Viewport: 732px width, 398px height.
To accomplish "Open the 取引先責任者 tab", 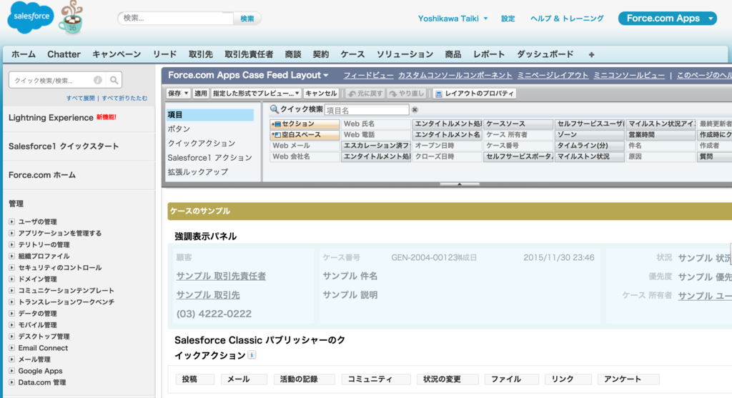I will pyautogui.click(x=249, y=54).
